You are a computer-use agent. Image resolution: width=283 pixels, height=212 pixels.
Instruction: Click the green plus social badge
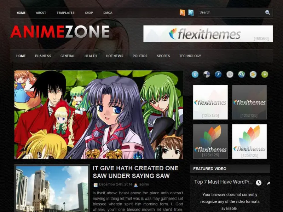(x=265, y=74)
